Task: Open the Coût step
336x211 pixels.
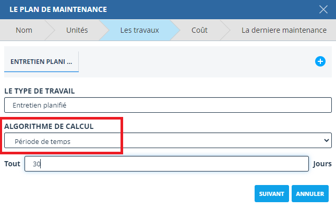Action: [x=199, y=30]
